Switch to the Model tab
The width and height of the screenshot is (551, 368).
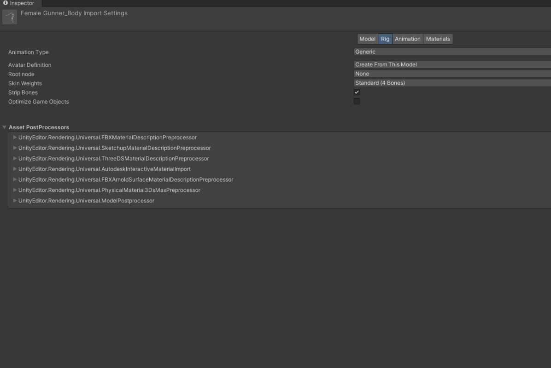pyautogui.click(x=367, y=39)
